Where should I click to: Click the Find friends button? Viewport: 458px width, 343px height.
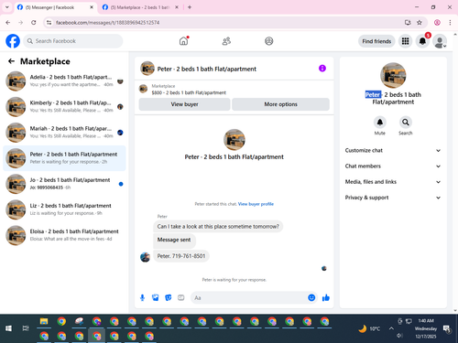(x=376, y=41)
